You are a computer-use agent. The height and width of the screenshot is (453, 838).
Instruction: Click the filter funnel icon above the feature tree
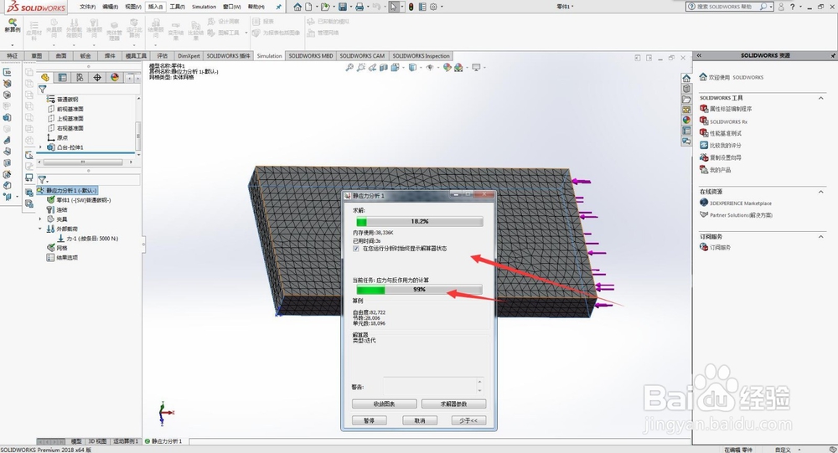(x=42, y=90)
